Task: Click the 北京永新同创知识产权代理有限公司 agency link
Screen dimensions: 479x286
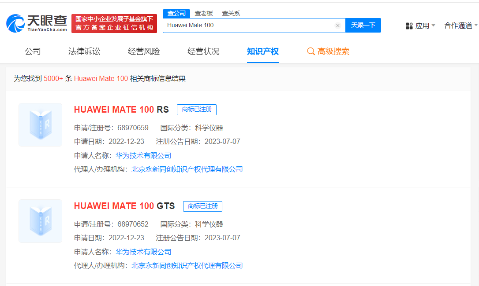Action: 187,169
